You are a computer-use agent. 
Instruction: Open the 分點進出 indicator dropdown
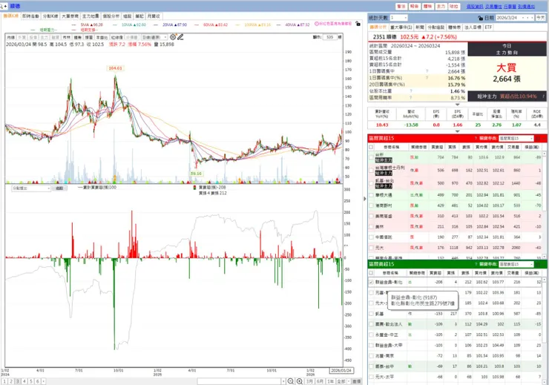pyautogui.click(x=48, y=188)
